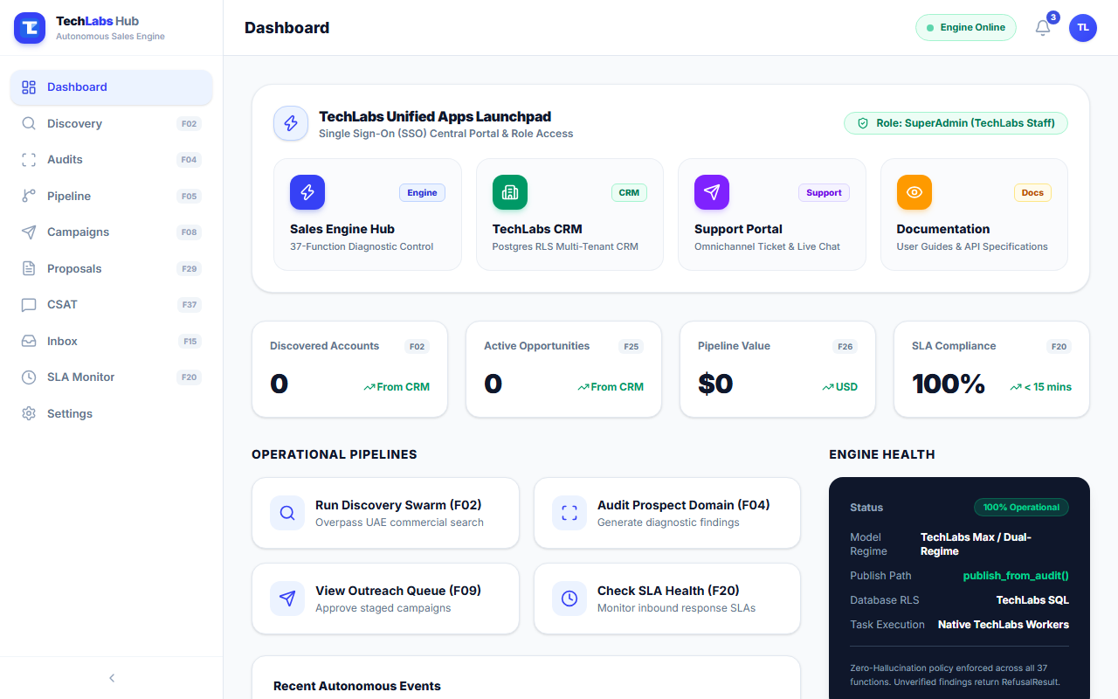
Task: Click the publish_from_audit() green text
Action: pyautogui.click(x=1016, y=576)
